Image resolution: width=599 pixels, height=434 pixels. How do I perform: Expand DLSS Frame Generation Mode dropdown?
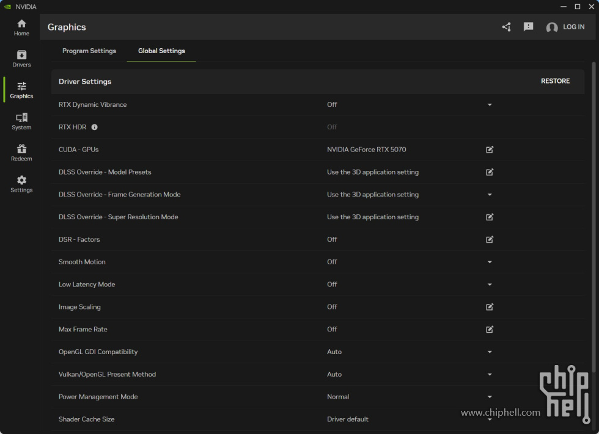pos(490,195)
